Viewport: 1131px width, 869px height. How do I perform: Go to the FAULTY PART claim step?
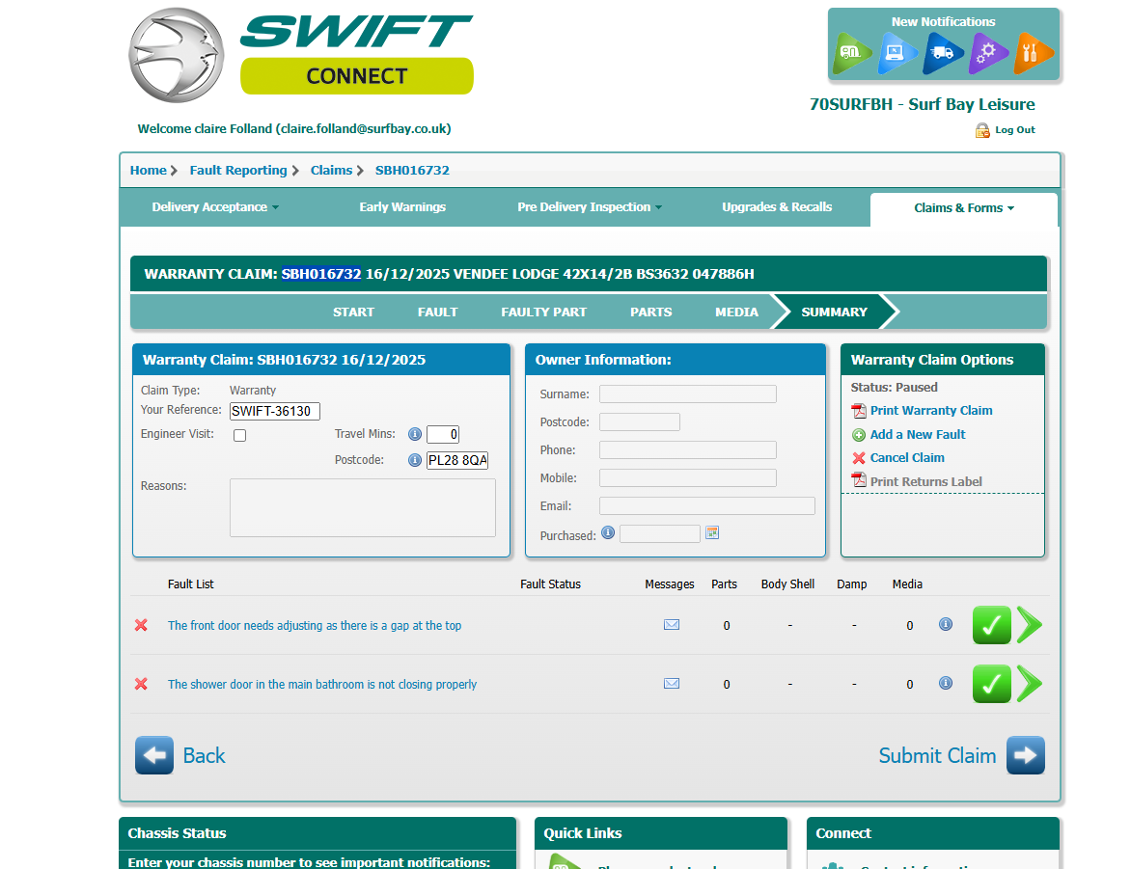pos(544,312)
